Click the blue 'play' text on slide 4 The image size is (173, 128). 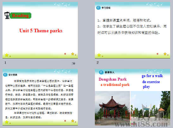(146, 87)
